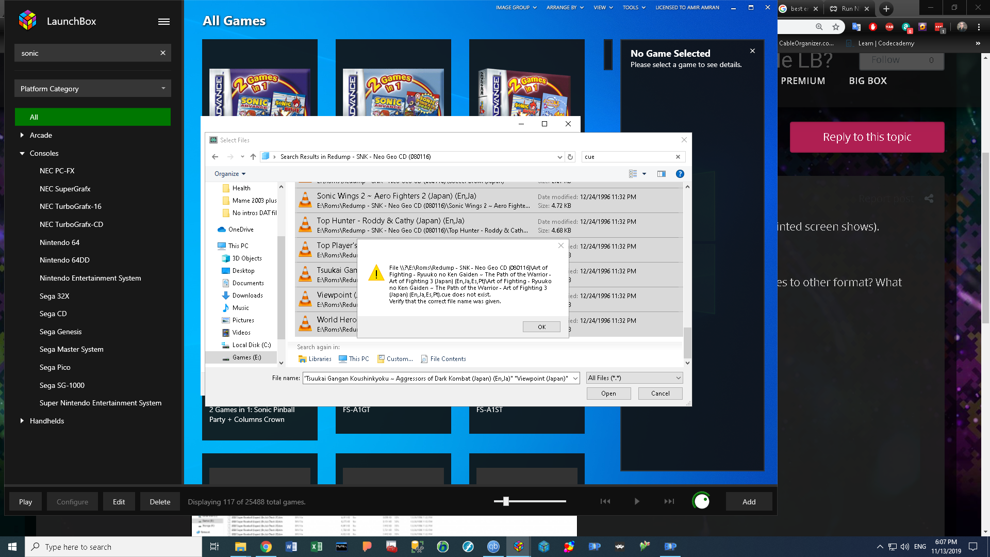Clear the cue search term

pos(678,157)
